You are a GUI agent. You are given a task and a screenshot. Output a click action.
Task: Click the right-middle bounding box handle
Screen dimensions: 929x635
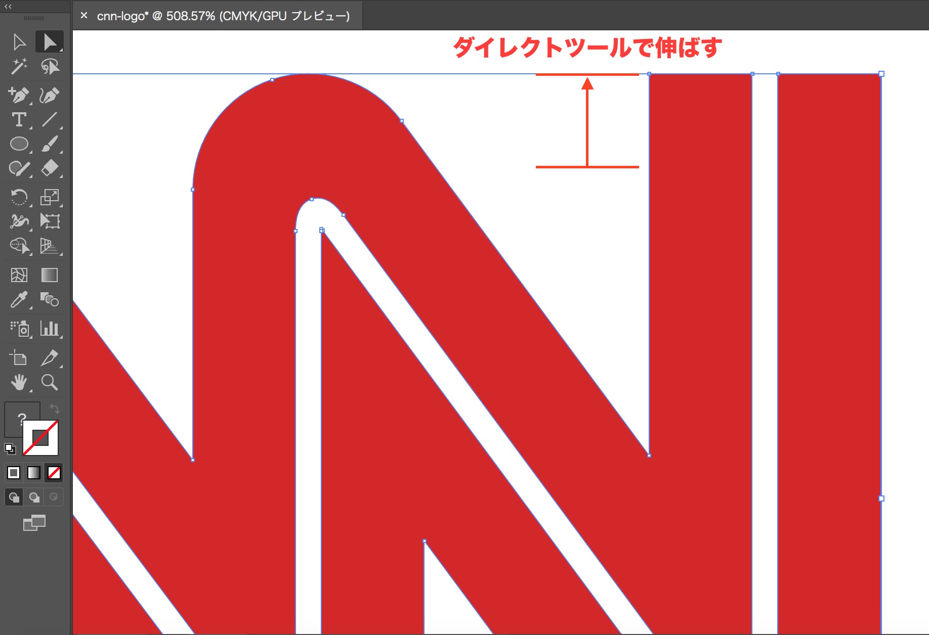tap(881, 498)
